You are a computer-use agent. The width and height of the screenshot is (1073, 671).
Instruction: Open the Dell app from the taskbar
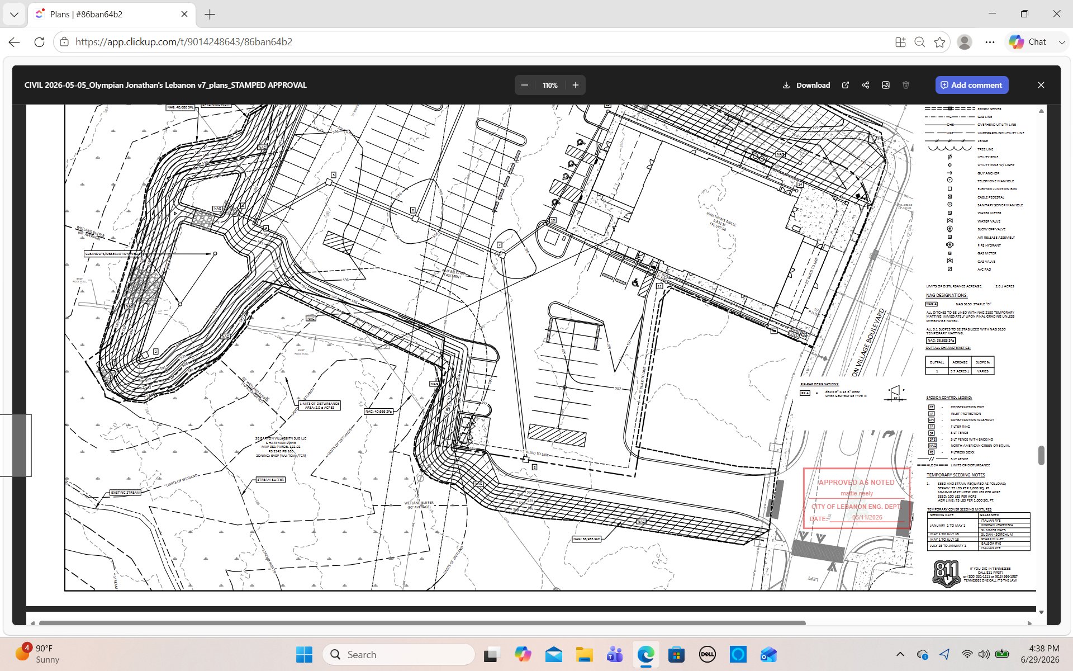pyautogui.click(x=708, y=654)
